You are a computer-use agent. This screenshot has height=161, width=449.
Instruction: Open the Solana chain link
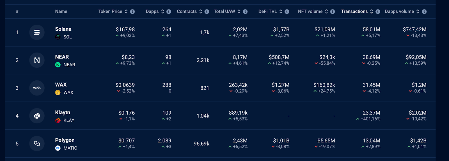[63, 29]
